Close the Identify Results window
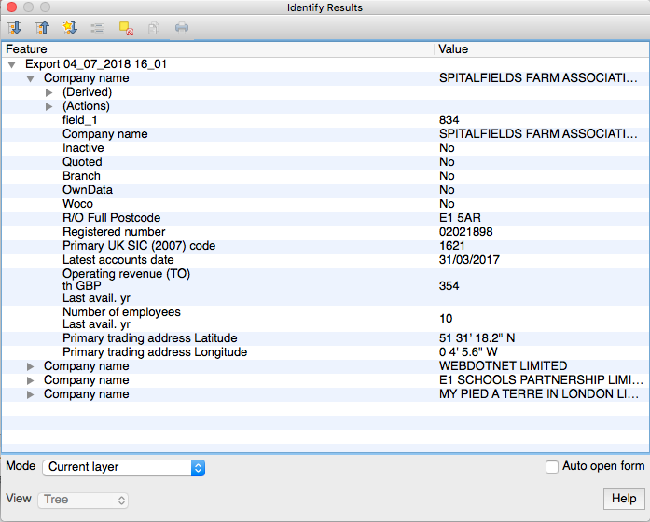The width and height of the screenshot is (650, 522). click(11, 7)
